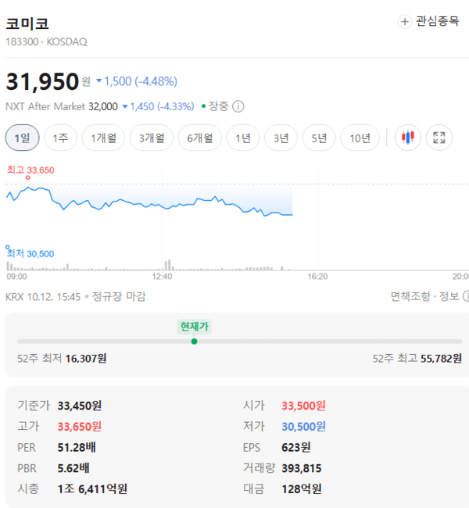The height and width of the screenshot is (508, 469).
Task: Select the 10년 chart period
Action: (x=360, y=138)
